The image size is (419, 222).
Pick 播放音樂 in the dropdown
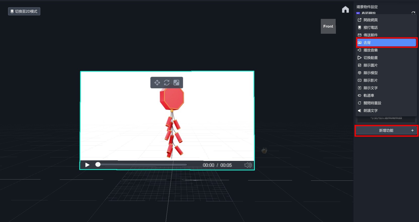click(x=370, y=50)
